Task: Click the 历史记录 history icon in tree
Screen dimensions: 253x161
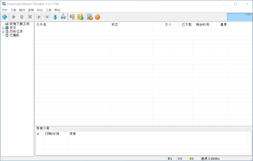Action: point(7,31)
